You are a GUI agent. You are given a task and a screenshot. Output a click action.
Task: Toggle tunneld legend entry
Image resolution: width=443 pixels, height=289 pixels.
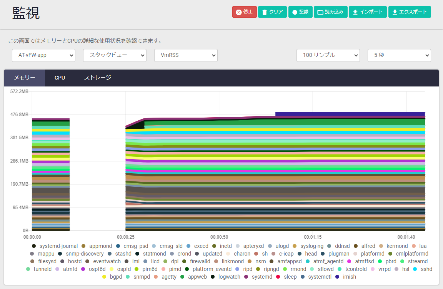(39, 269)
